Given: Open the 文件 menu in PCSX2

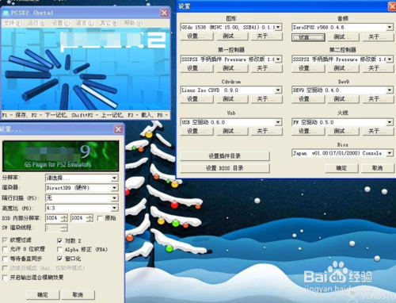Looking at the screenshot, I should pos(13,23).
